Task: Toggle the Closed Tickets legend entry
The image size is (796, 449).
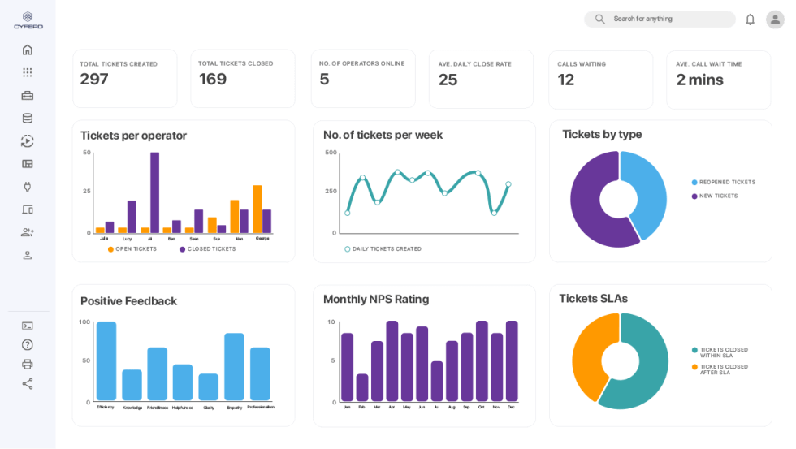Action: [208, 249]
